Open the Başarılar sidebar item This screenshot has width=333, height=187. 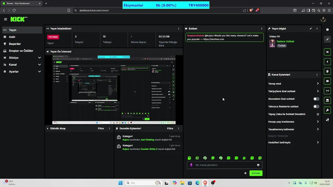click(x=22, y=44)
